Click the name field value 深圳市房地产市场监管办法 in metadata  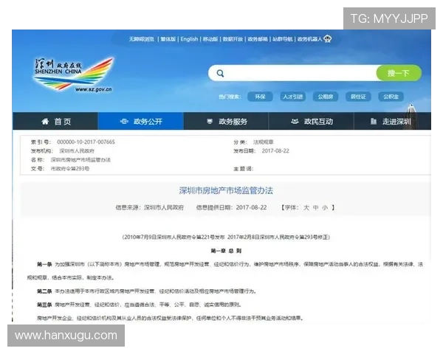tap(80, 160)
